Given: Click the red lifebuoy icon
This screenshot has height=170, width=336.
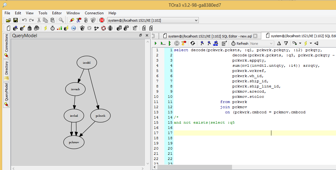Looking at the screenshot, I should tap(103, 28).
